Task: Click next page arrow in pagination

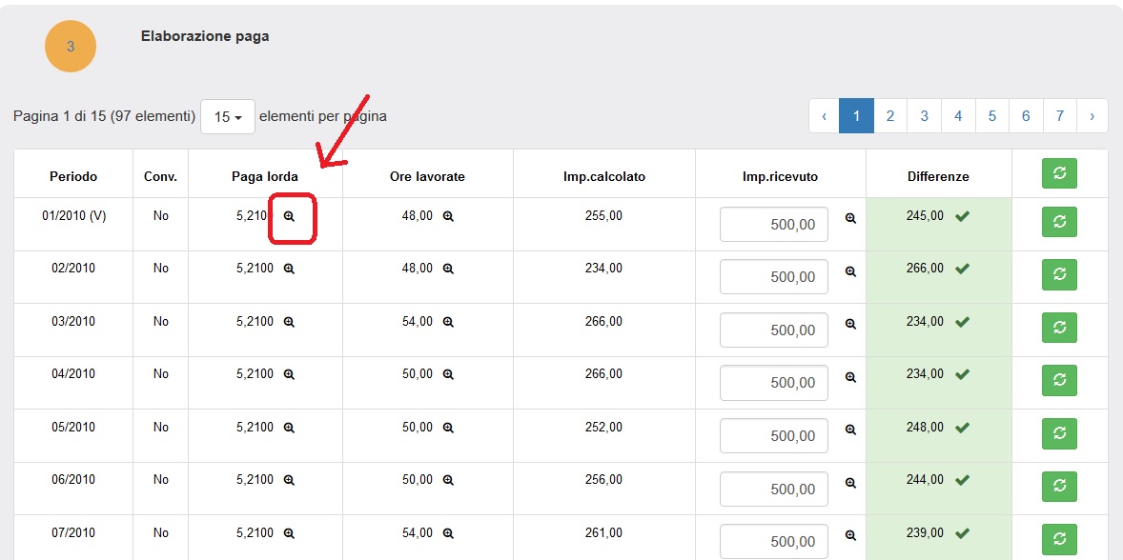Action: pos(1092,116)
